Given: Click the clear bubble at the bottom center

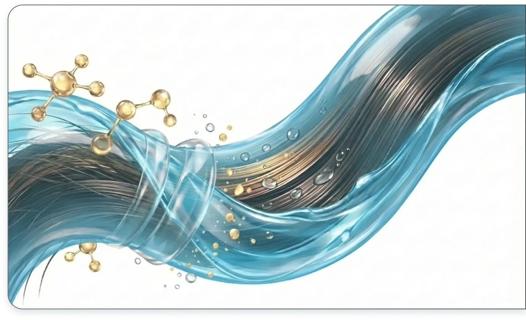Looking at the screenshot, I should coord(191,278).
